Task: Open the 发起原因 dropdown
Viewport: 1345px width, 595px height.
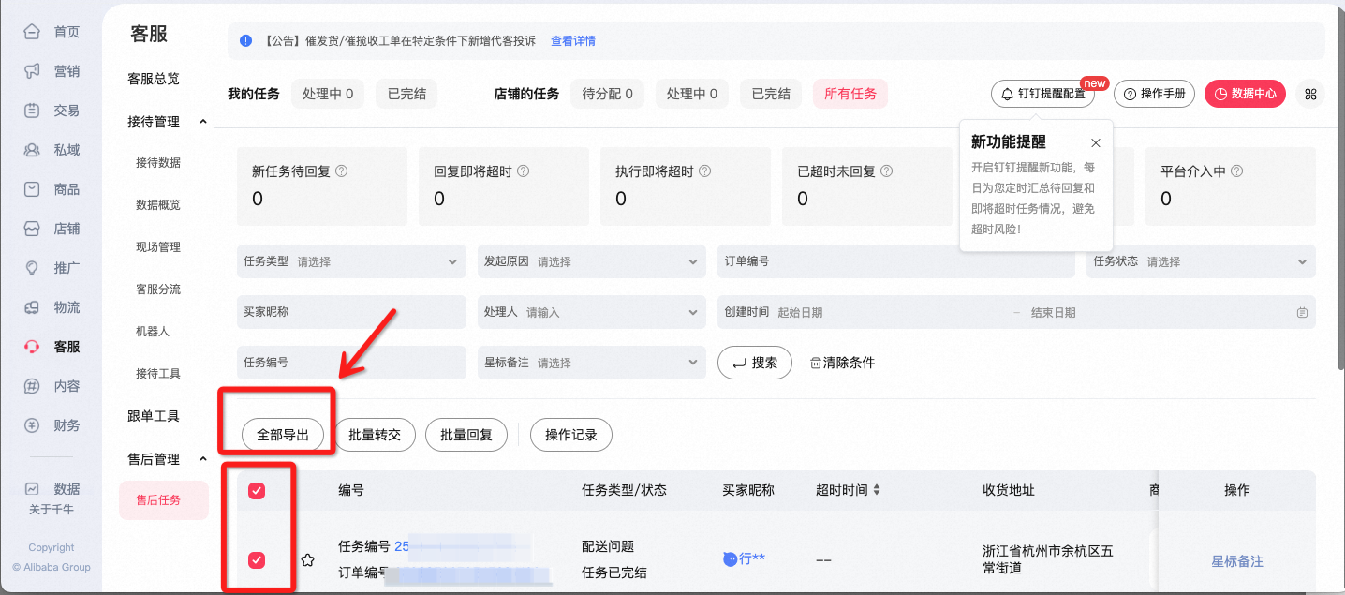Action: [592, 261]
